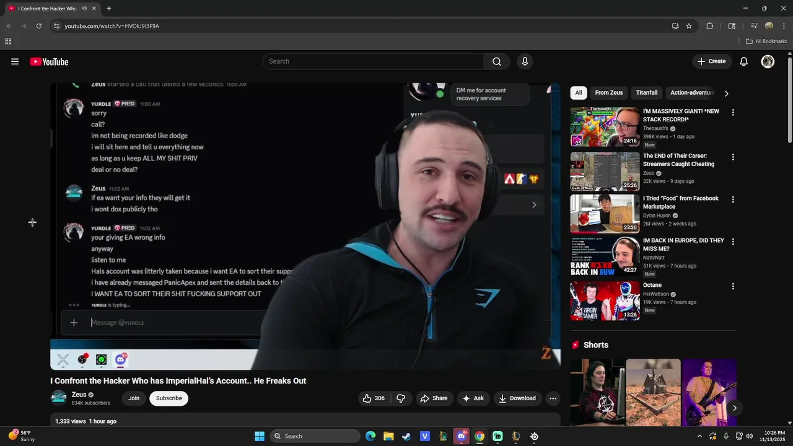Open the weather widget showing 56°F
Image resolution: width=793 pixels, height=446 pixels.
point(22,436)
